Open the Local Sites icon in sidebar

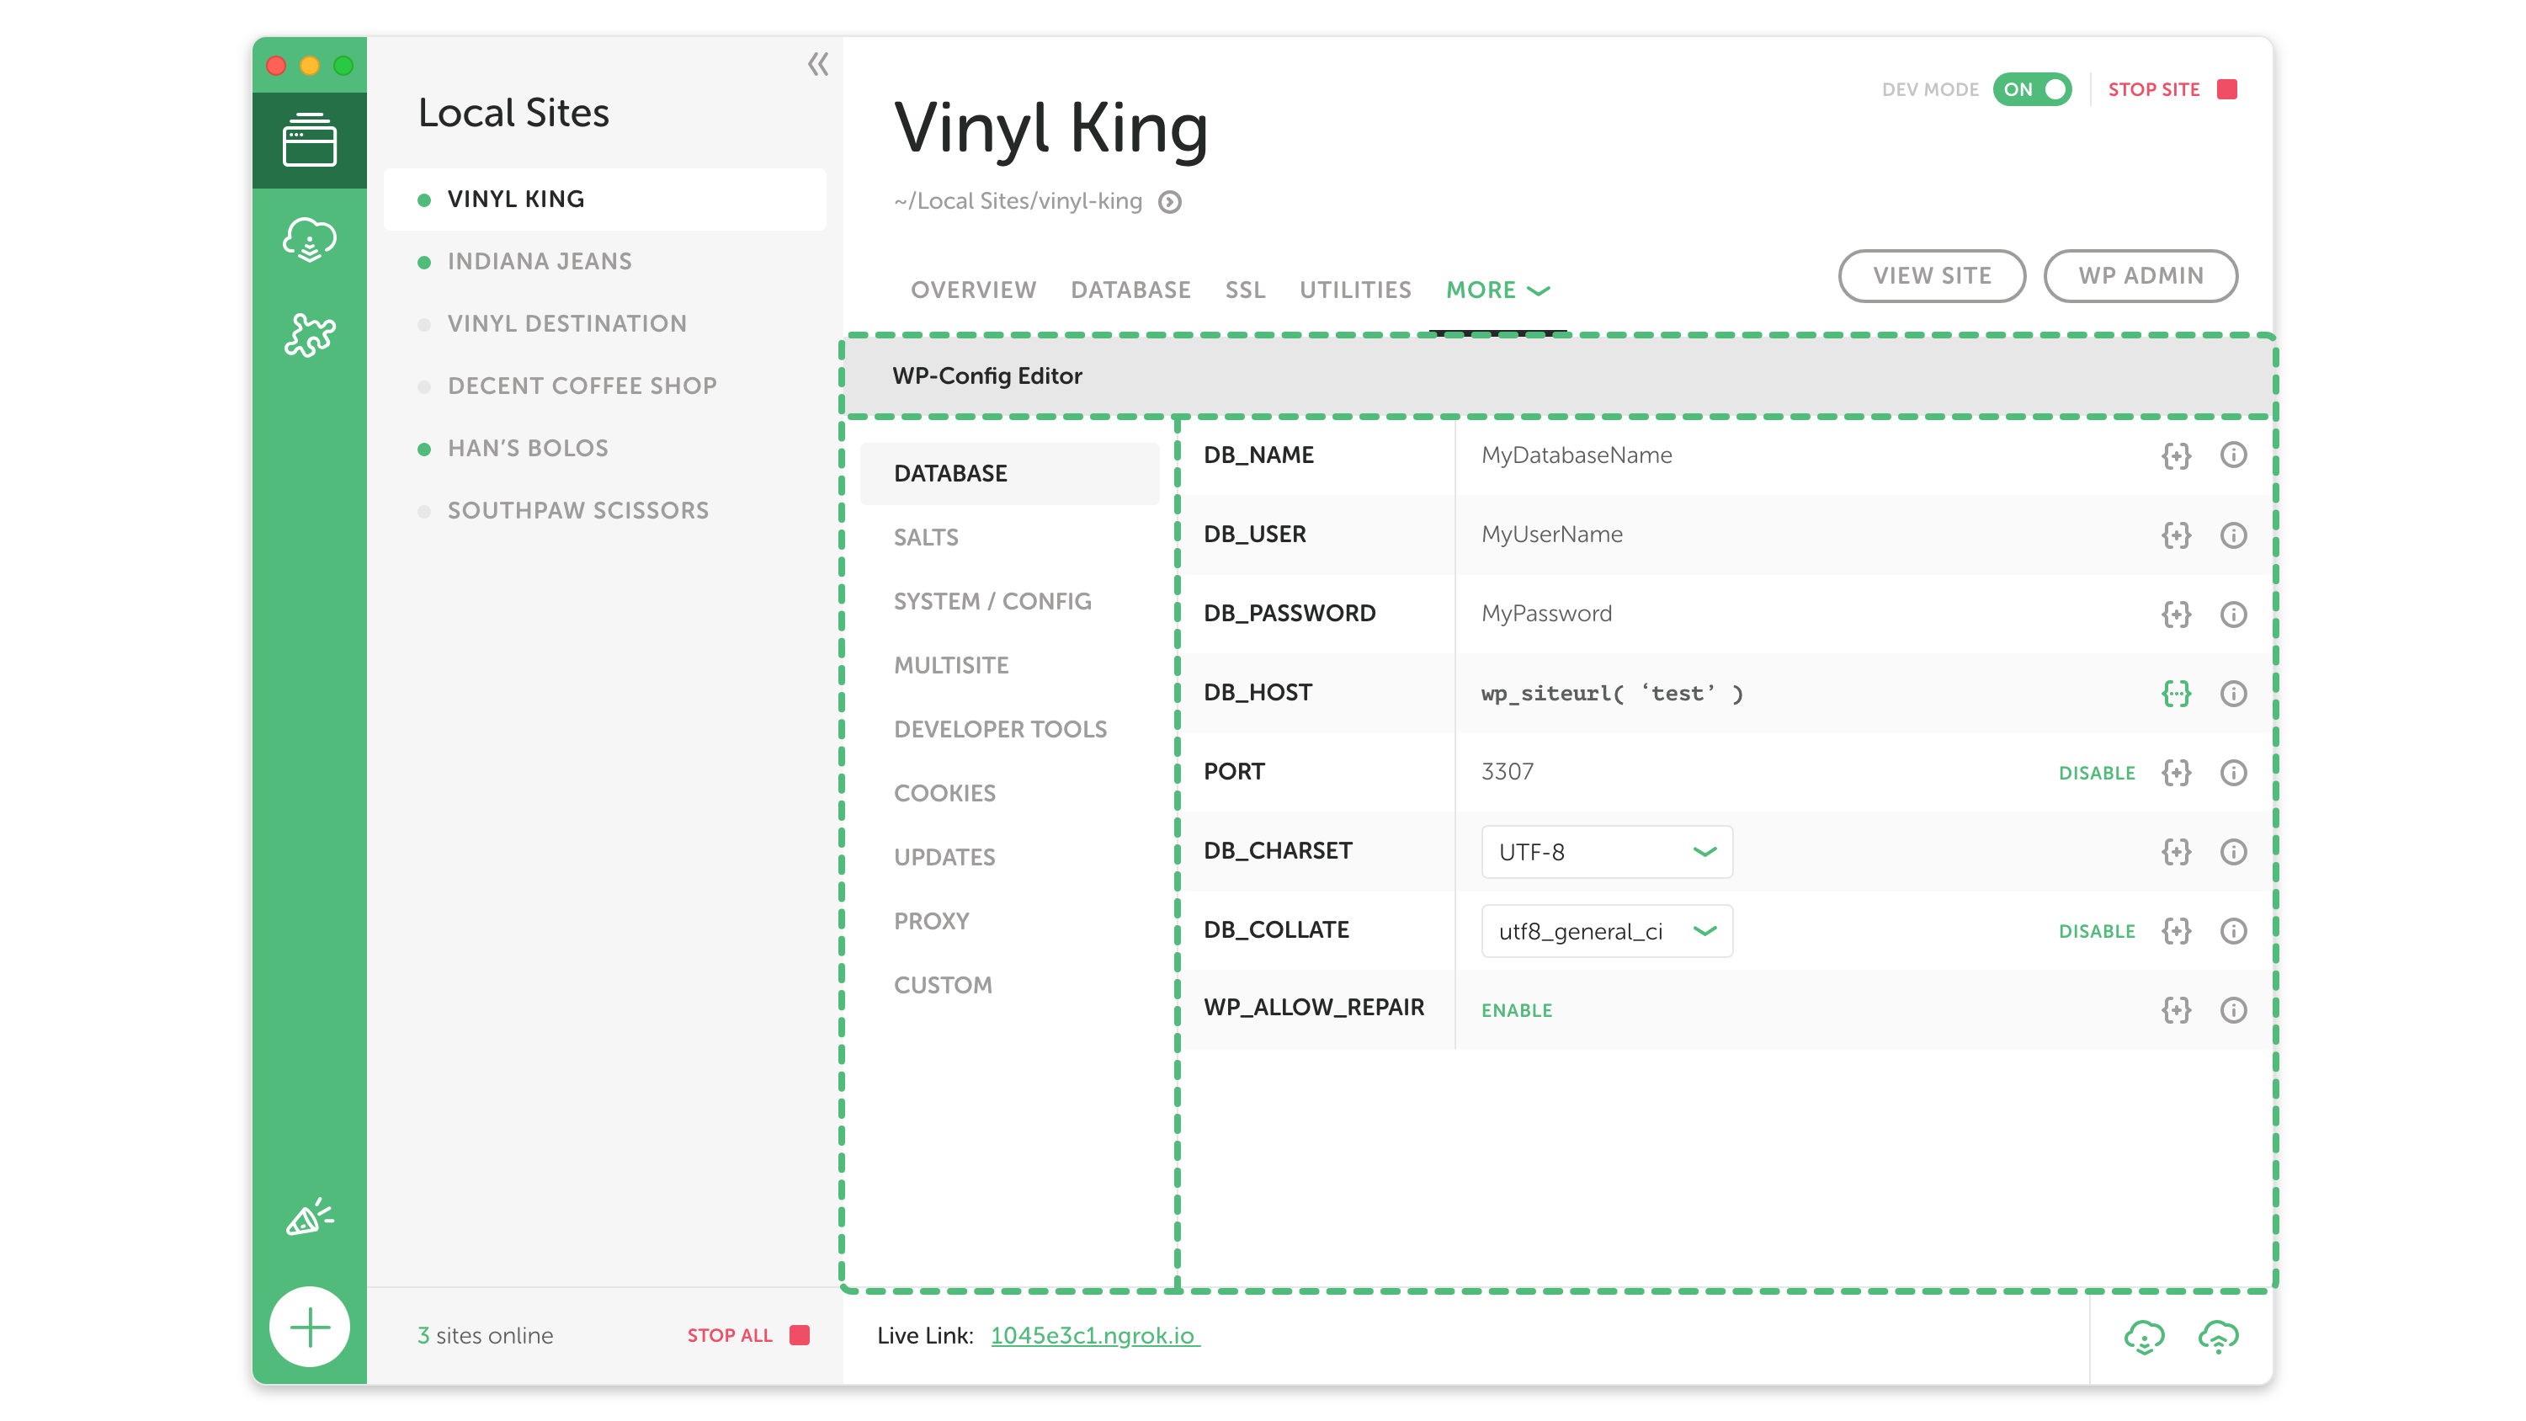(x=309, y=141)
